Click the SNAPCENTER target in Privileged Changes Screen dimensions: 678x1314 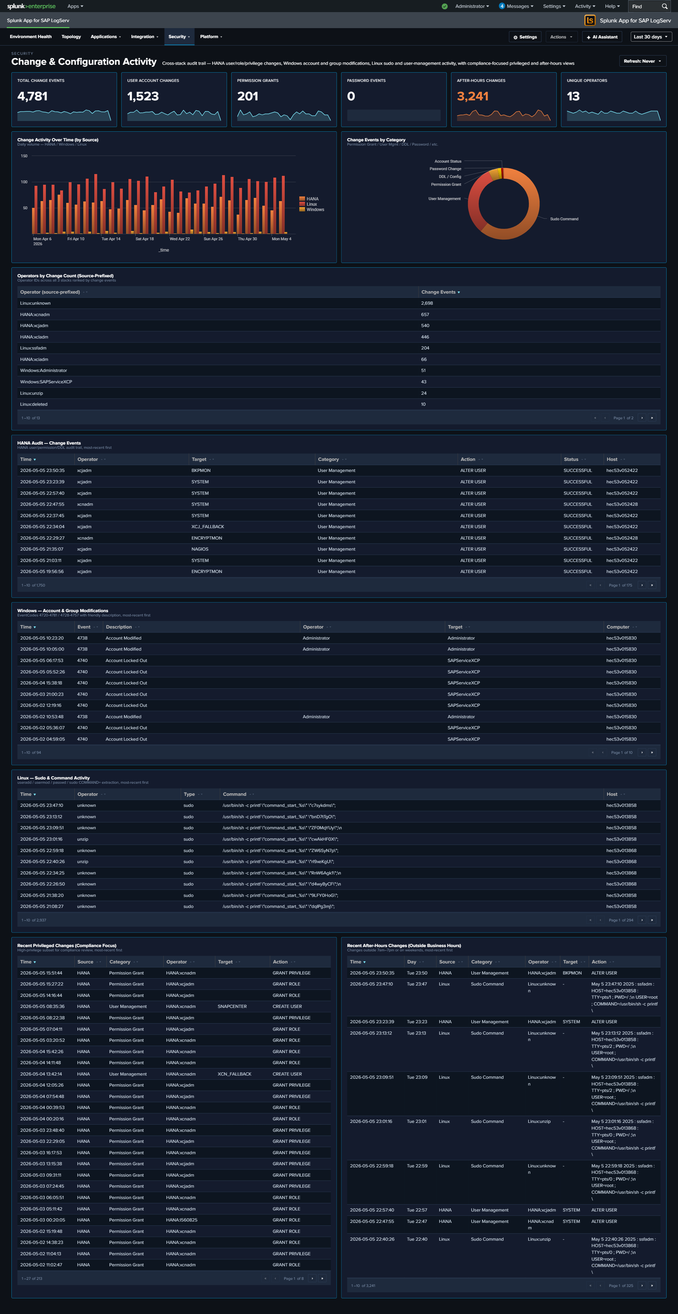coord(232,1006)
